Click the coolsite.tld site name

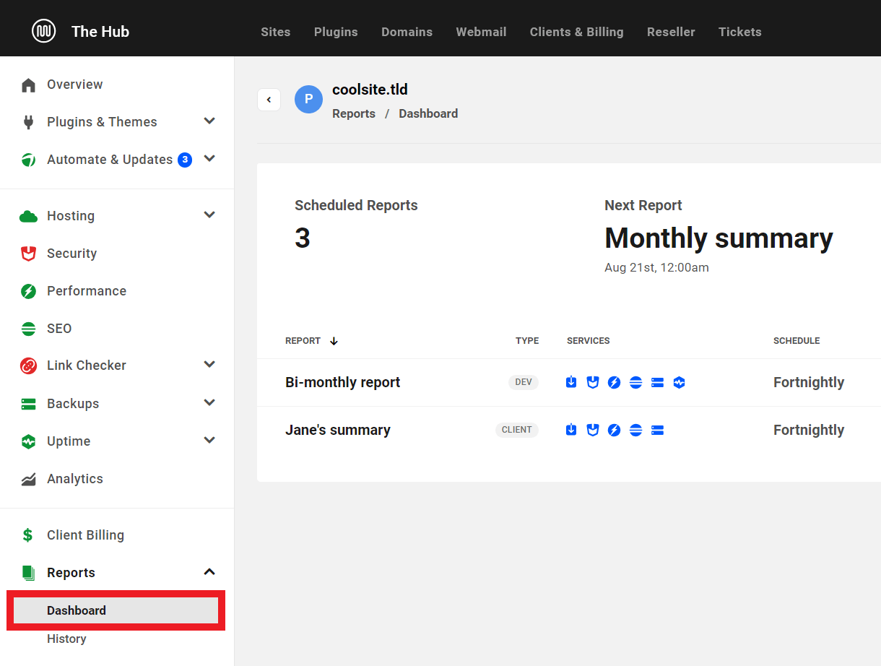click(370, 90)
